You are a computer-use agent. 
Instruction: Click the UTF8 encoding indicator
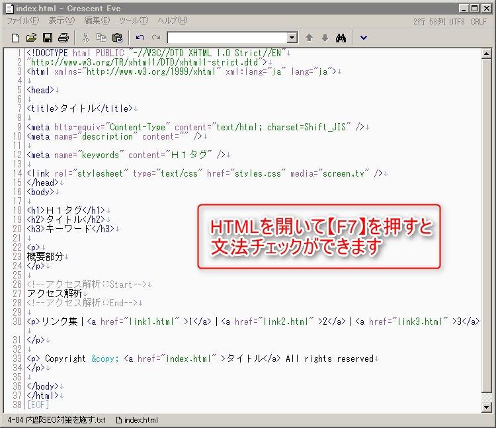click(x=457, y=22)
